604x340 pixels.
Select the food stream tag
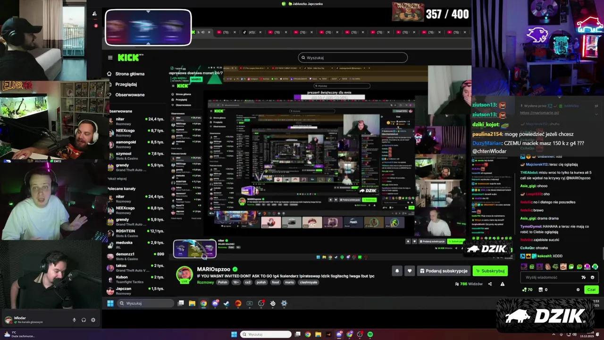[275, 282]
